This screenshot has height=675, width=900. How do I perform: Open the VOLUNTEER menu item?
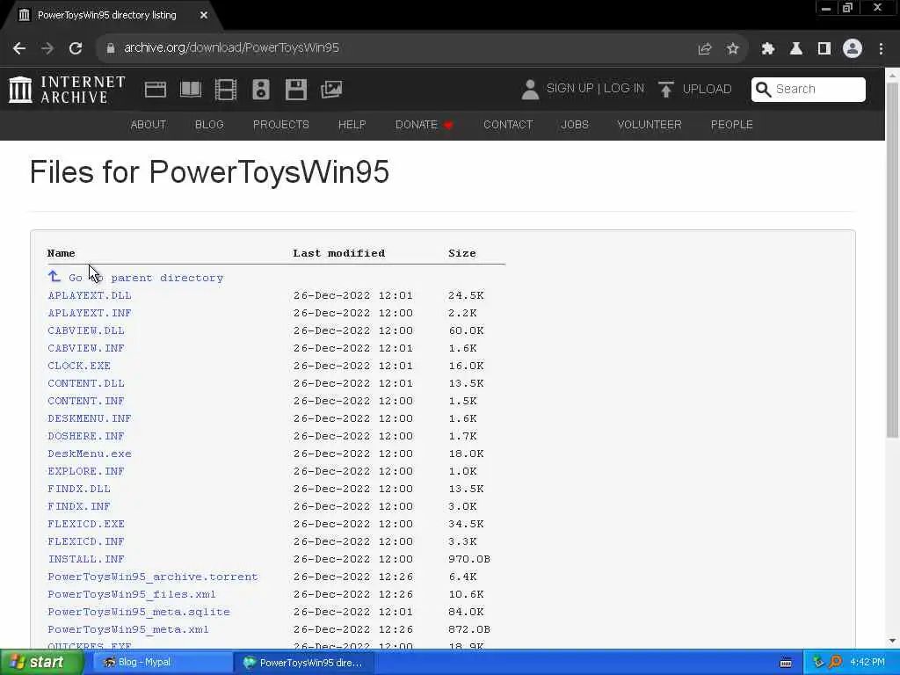click(650, 125)
